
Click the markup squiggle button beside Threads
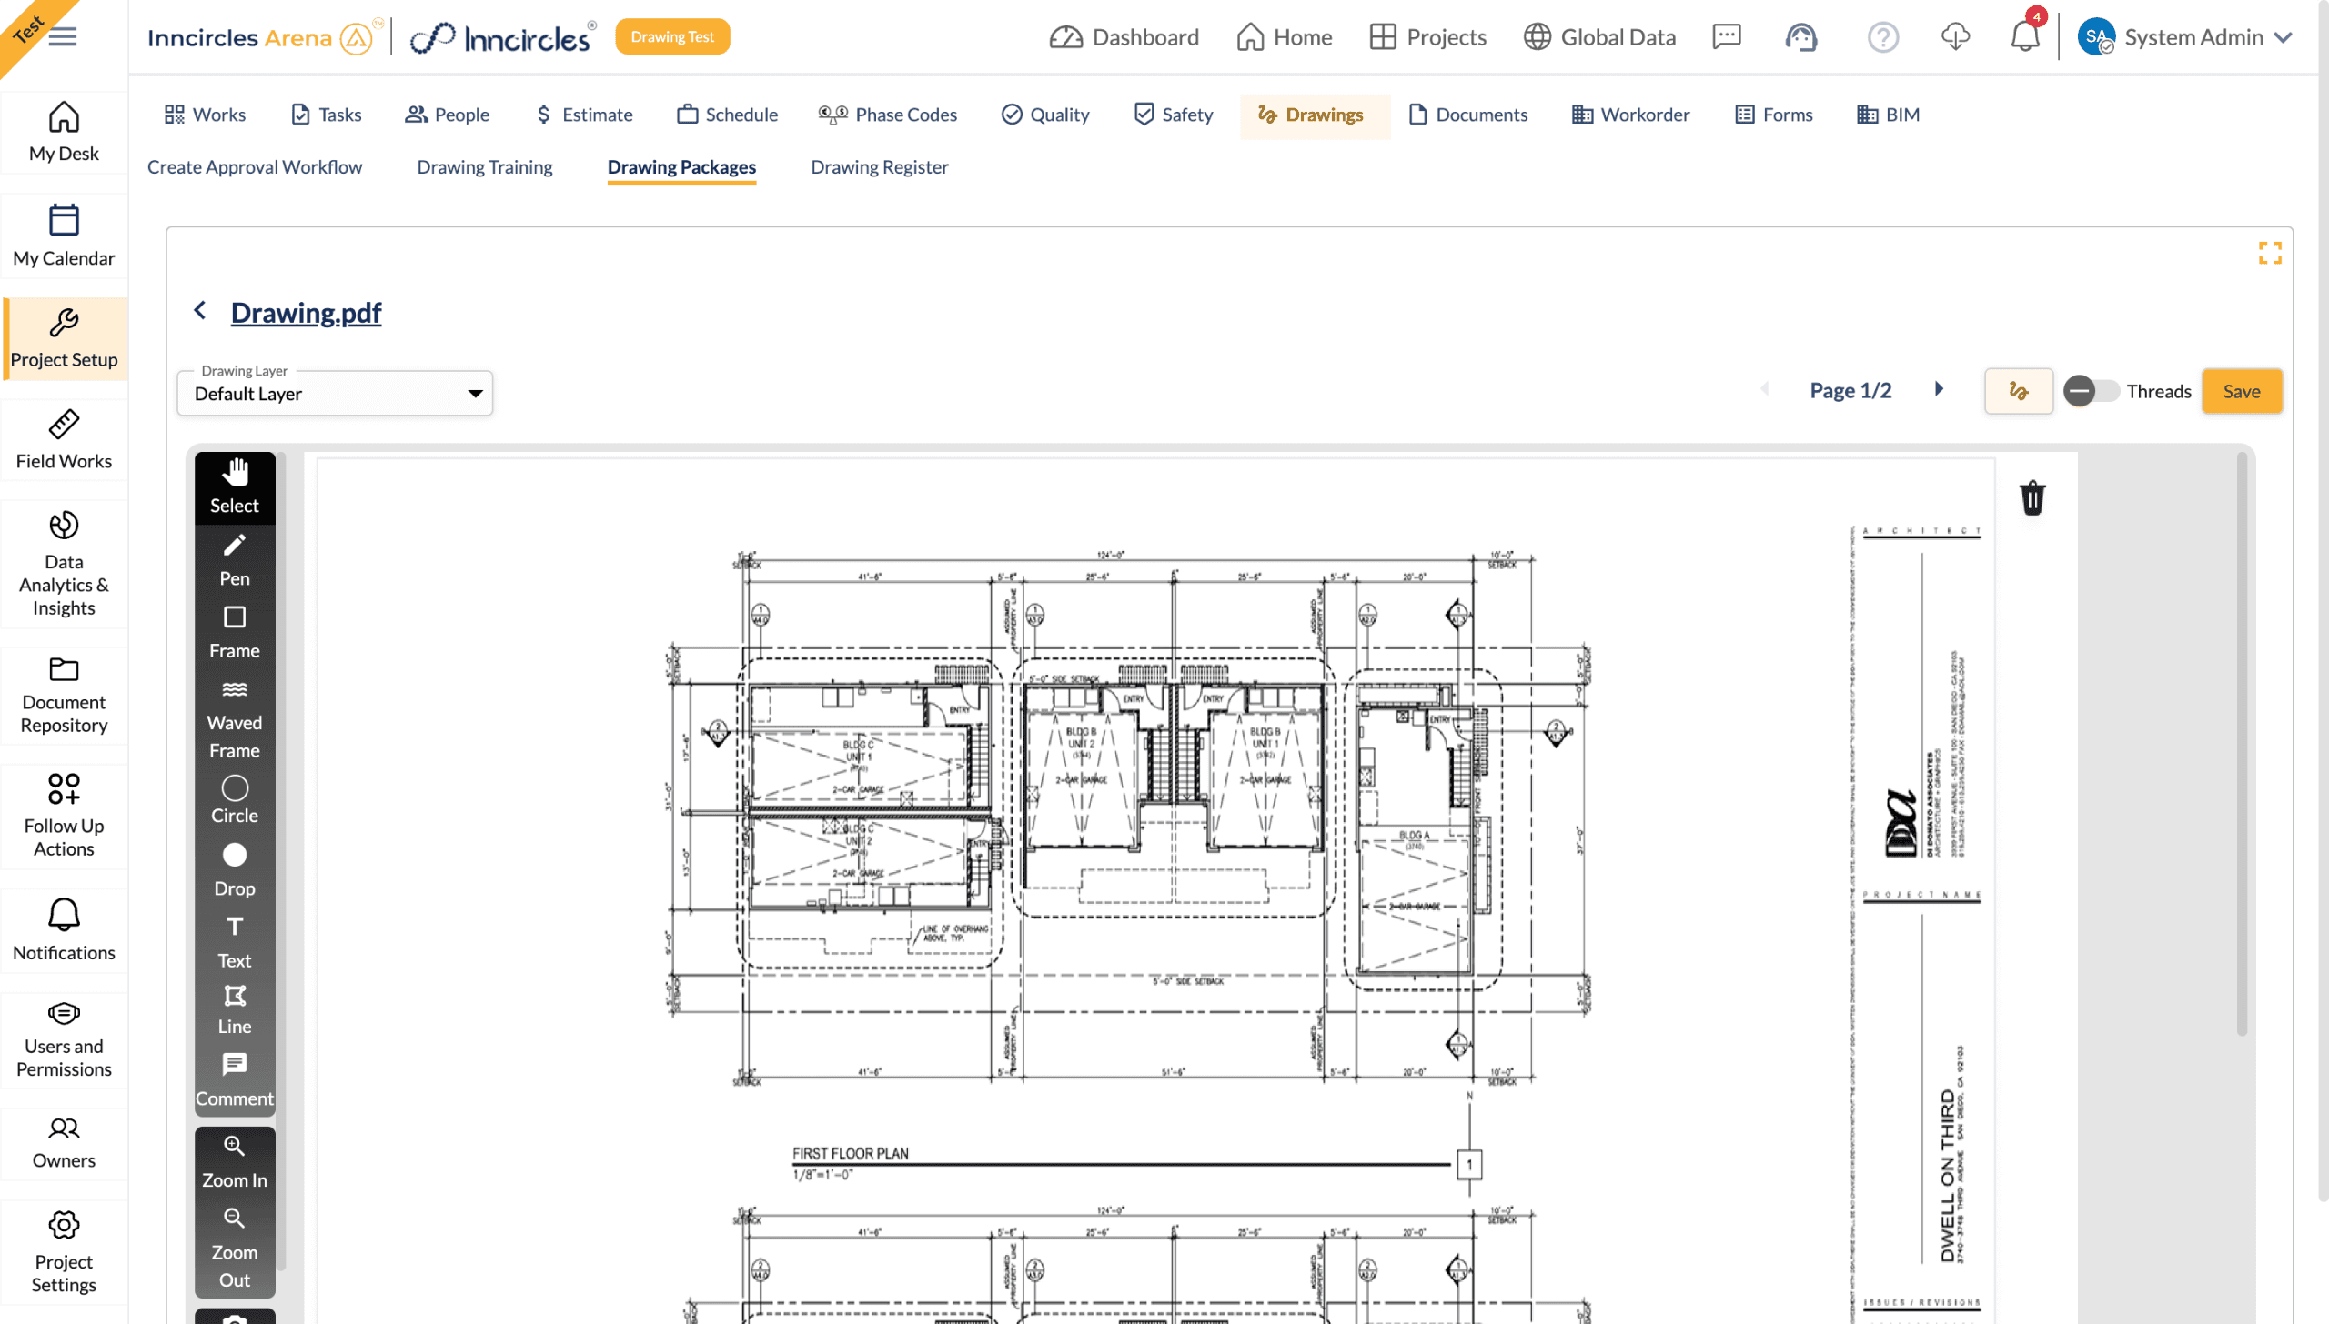pyautogui.click(x=2018, y=391)
